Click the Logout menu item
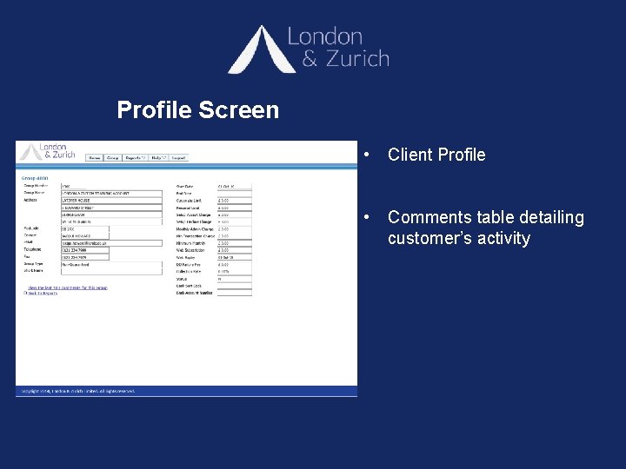This screenshot has width=626, height=469. click(x=178, y=158)
